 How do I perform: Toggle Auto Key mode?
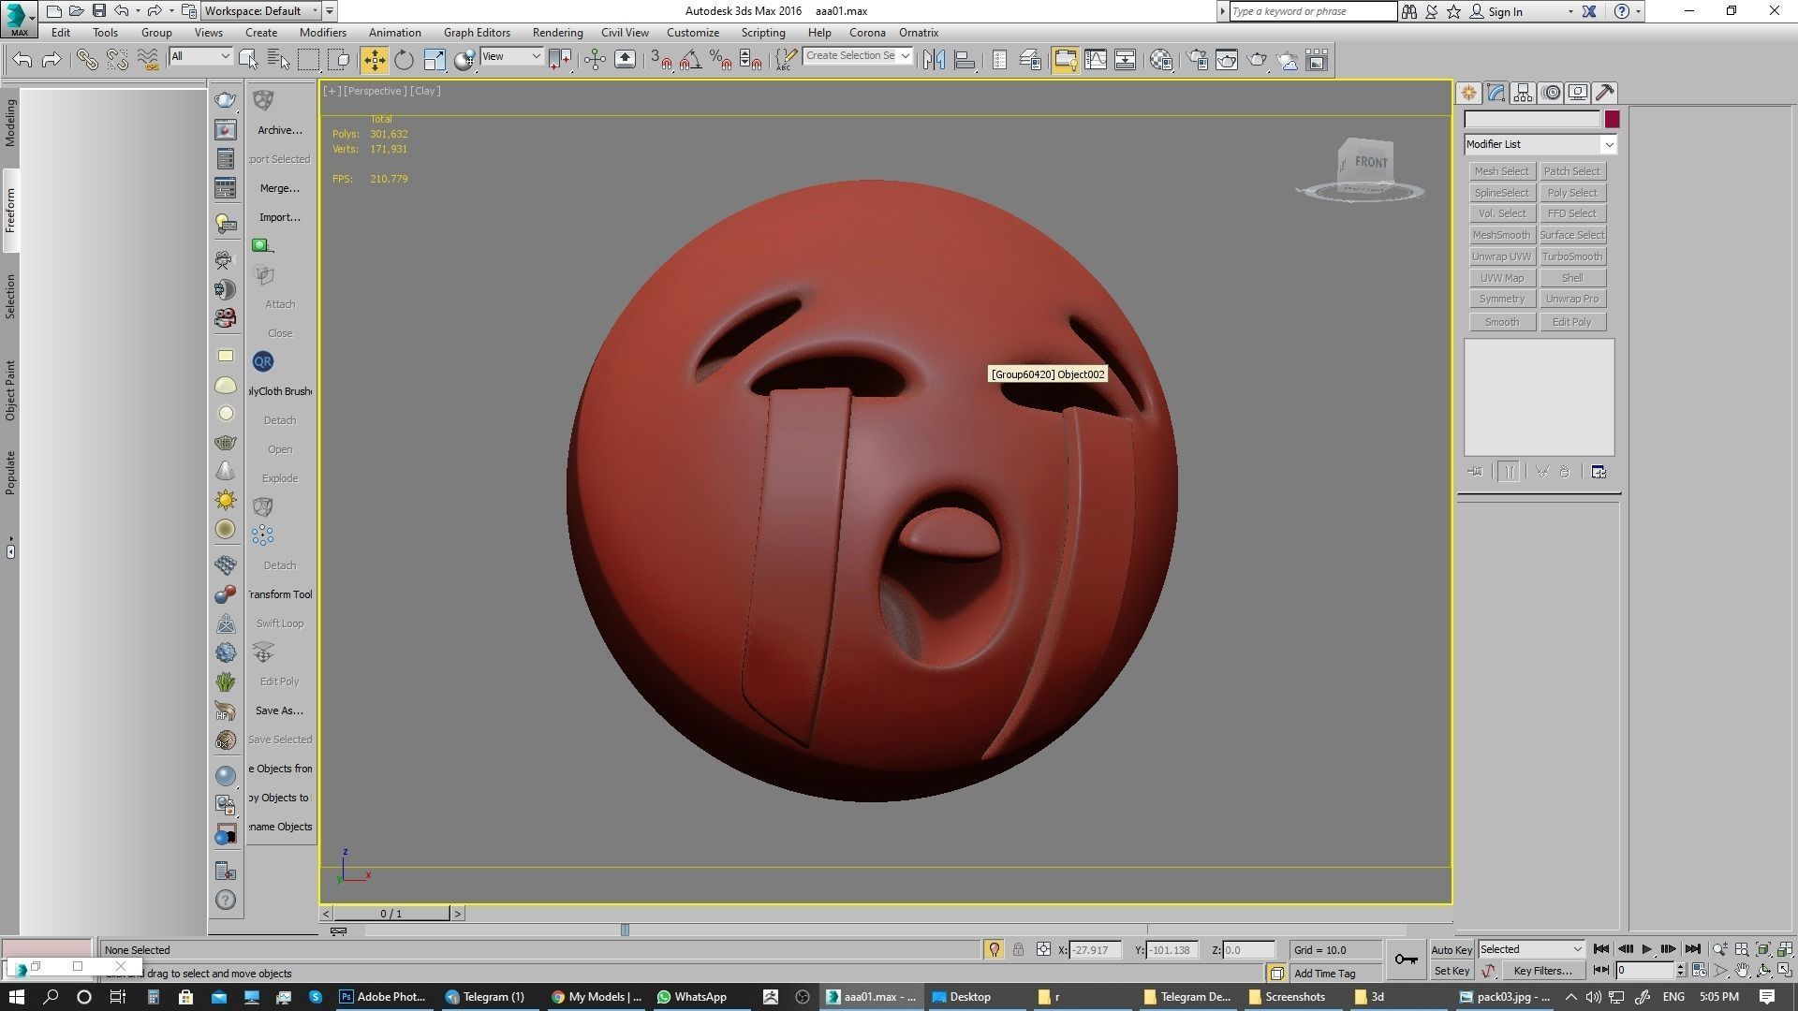pyautogui.click(x=1452, y=949)
